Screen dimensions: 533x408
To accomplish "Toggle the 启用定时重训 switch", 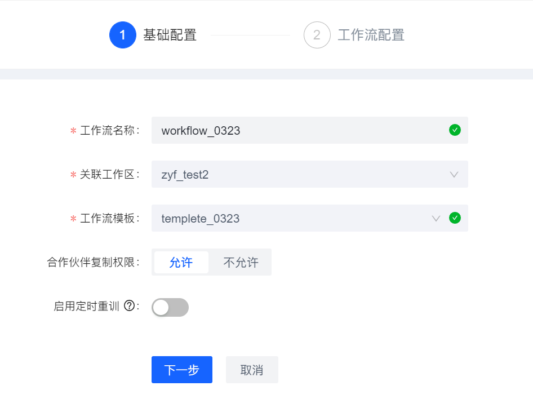I will point(170,307).
